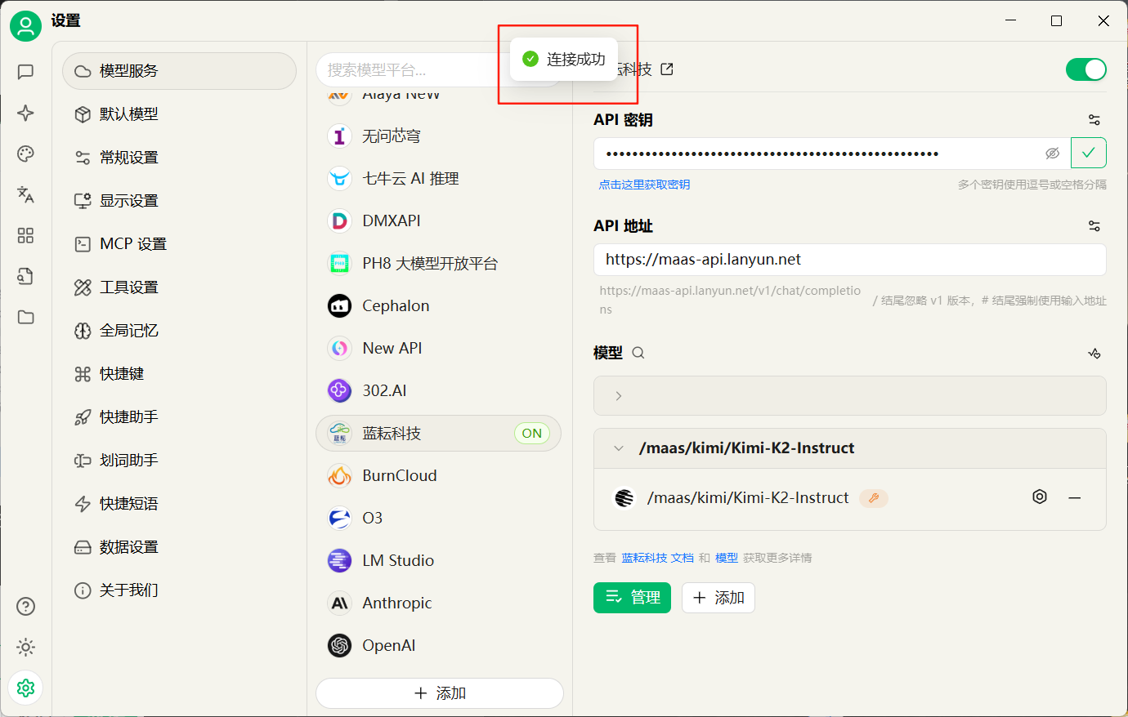Click 点击这里获取密钥 link

644,185
